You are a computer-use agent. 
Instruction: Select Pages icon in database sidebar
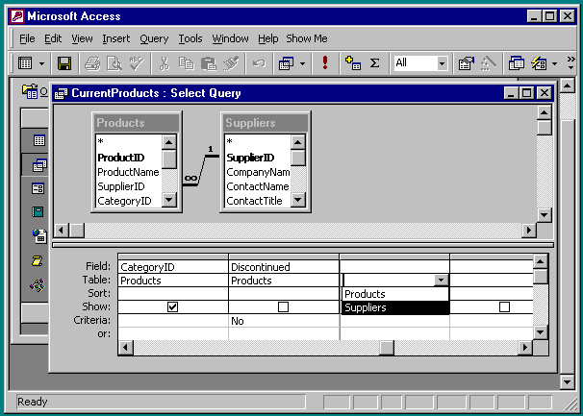tap(39, 235)
